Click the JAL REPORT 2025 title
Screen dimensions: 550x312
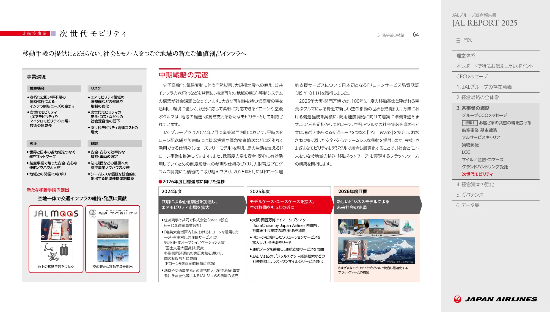[x=485, y=23]
